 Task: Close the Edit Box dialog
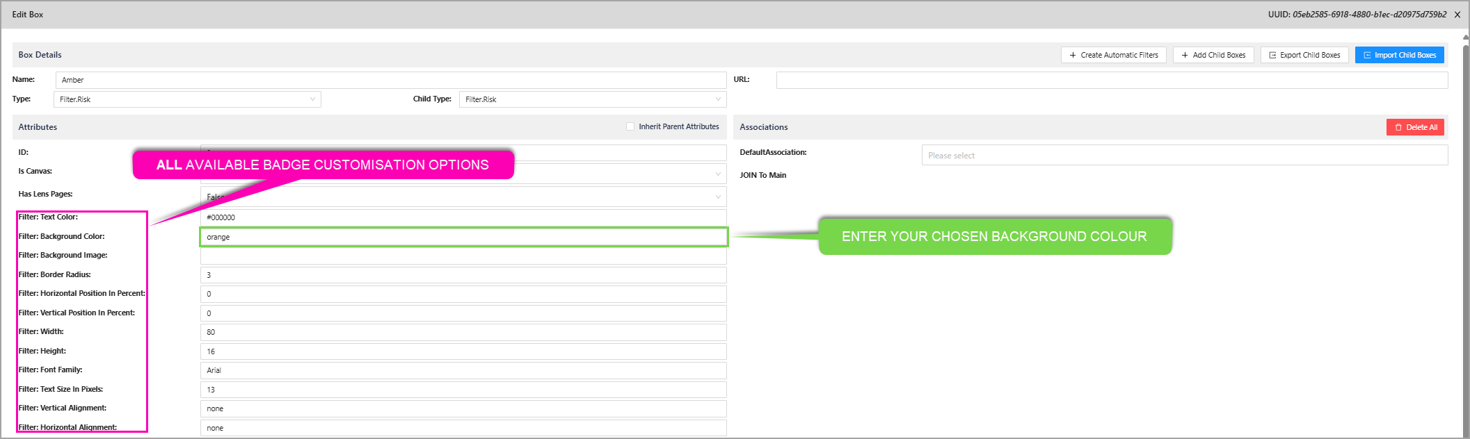tap(1457, 15)
